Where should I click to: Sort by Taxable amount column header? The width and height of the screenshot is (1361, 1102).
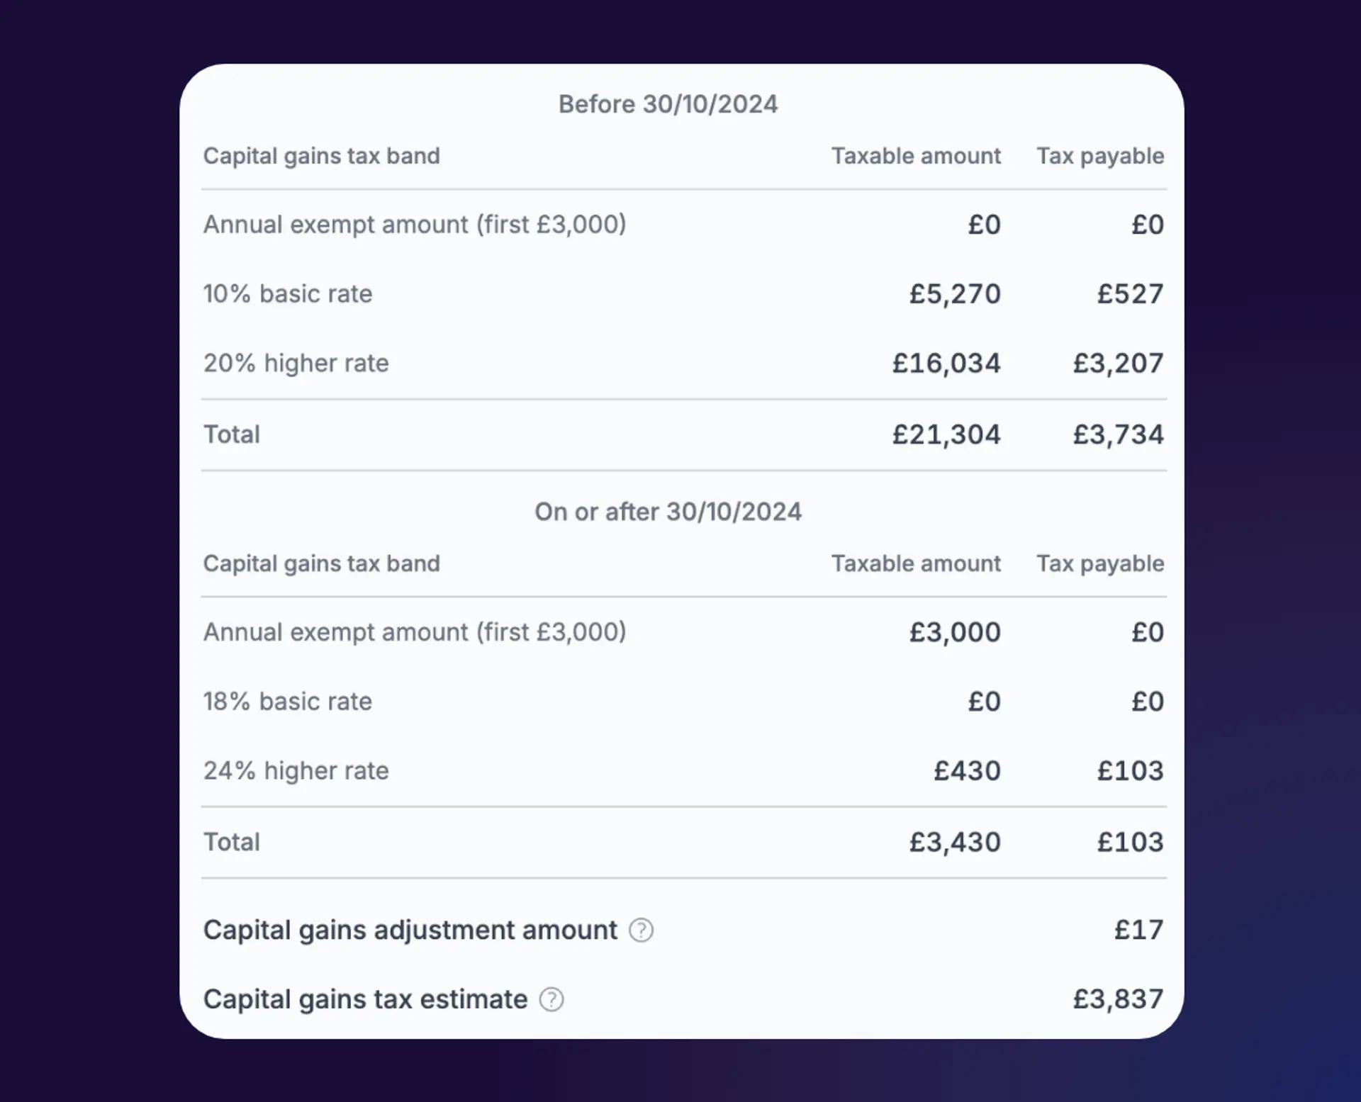[x=917, y=156]
